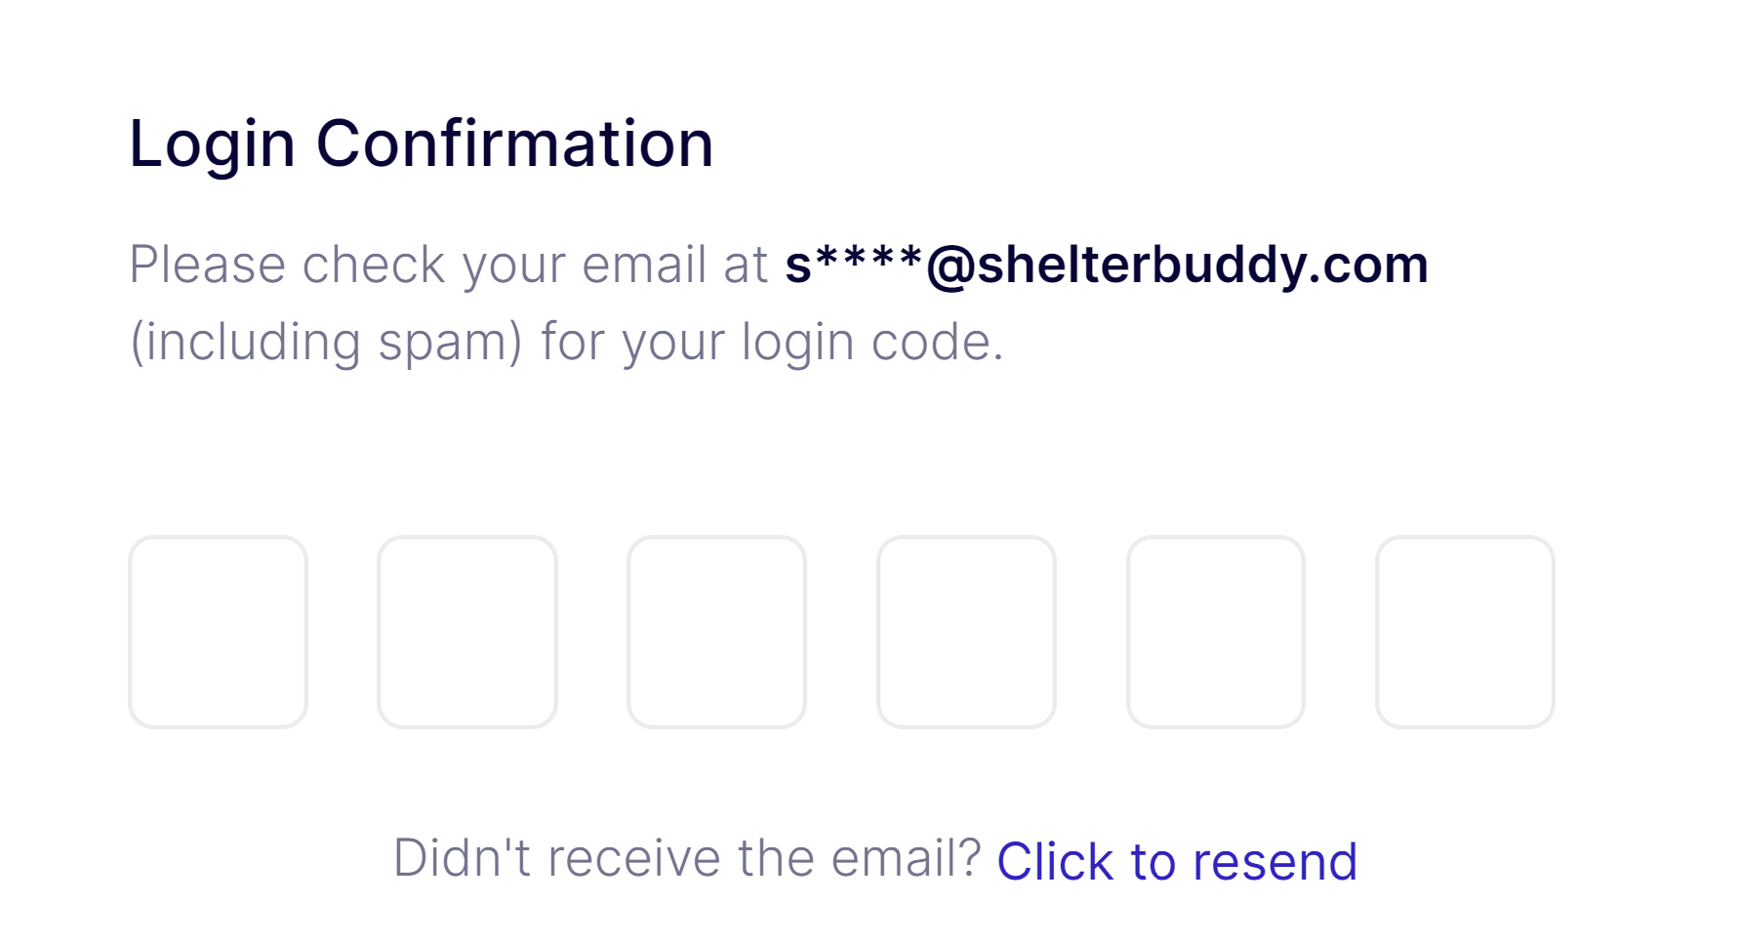Click the masked s*****@shelterbuddy.com email address
The height and width of the screenshot is (944, 1741).
coord(1106,265)
